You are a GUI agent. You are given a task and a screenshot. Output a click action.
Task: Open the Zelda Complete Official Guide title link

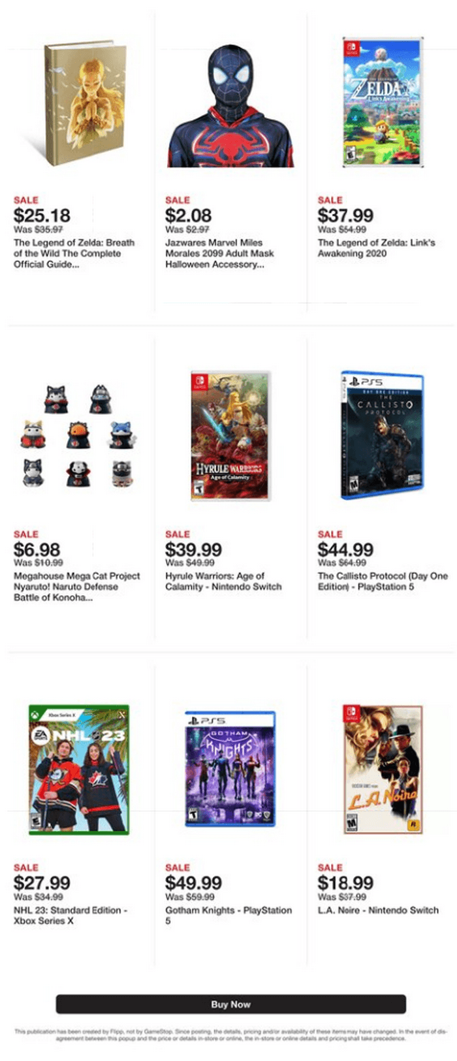[74, 253]
